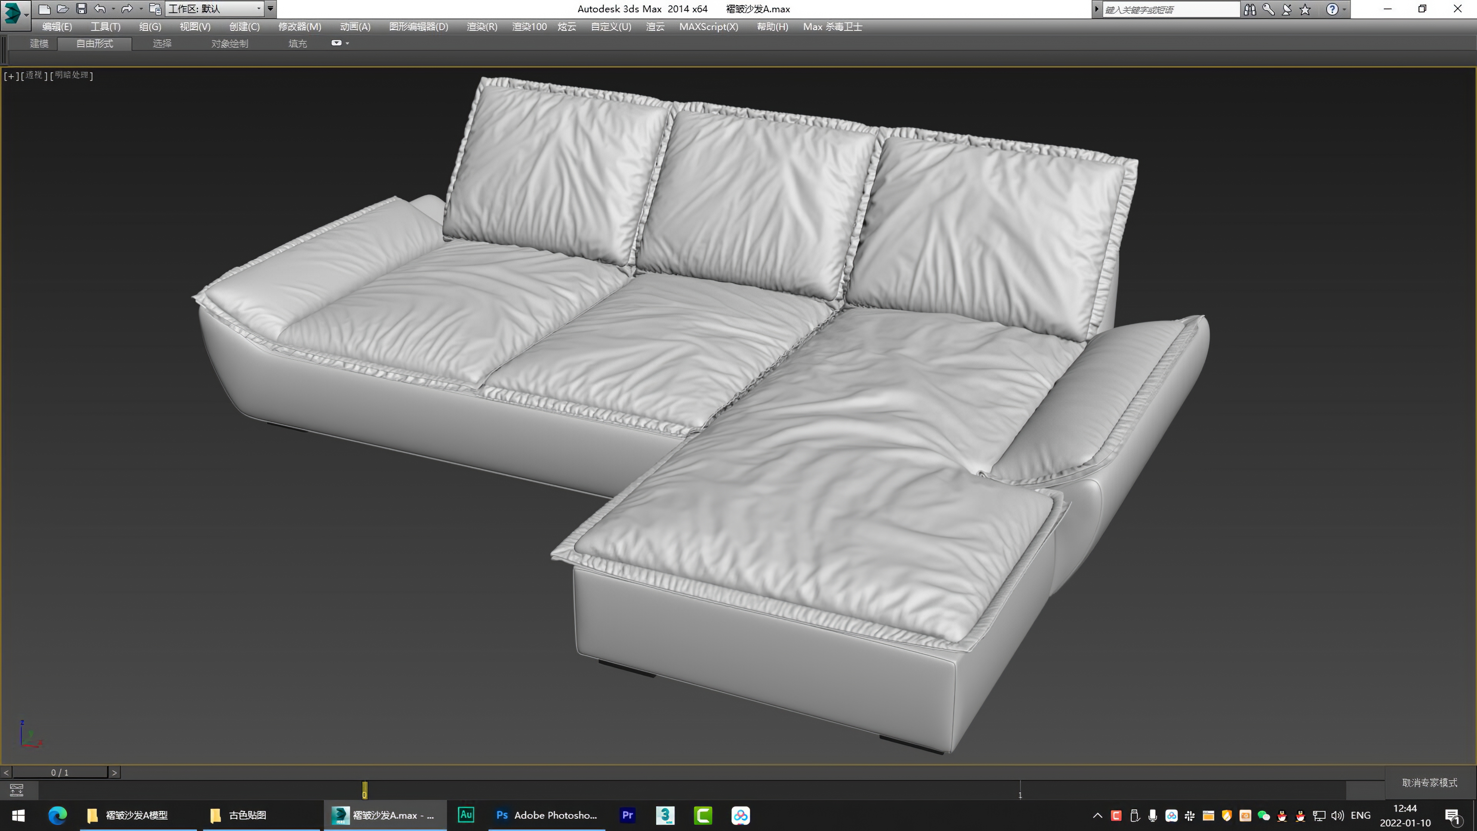Save the scene with the Save icon
This screenshot has height=831, width=1477.
83,8
